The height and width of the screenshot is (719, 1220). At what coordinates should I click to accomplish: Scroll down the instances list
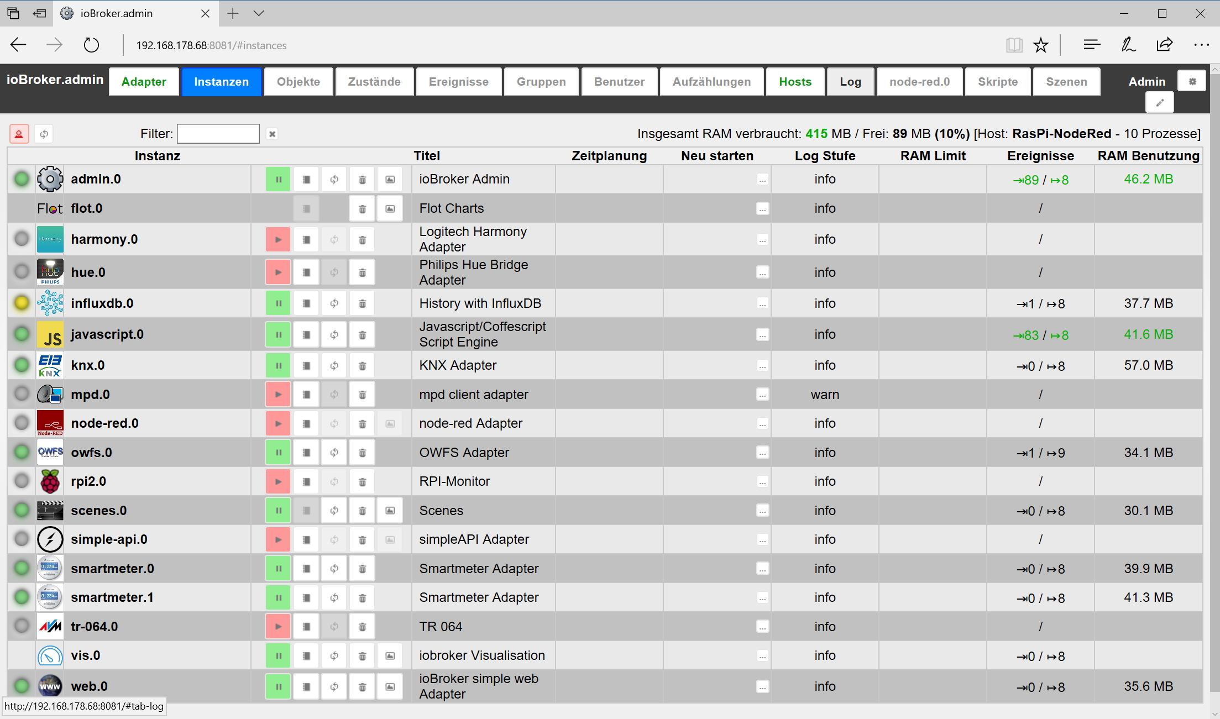pos(1214,714)
